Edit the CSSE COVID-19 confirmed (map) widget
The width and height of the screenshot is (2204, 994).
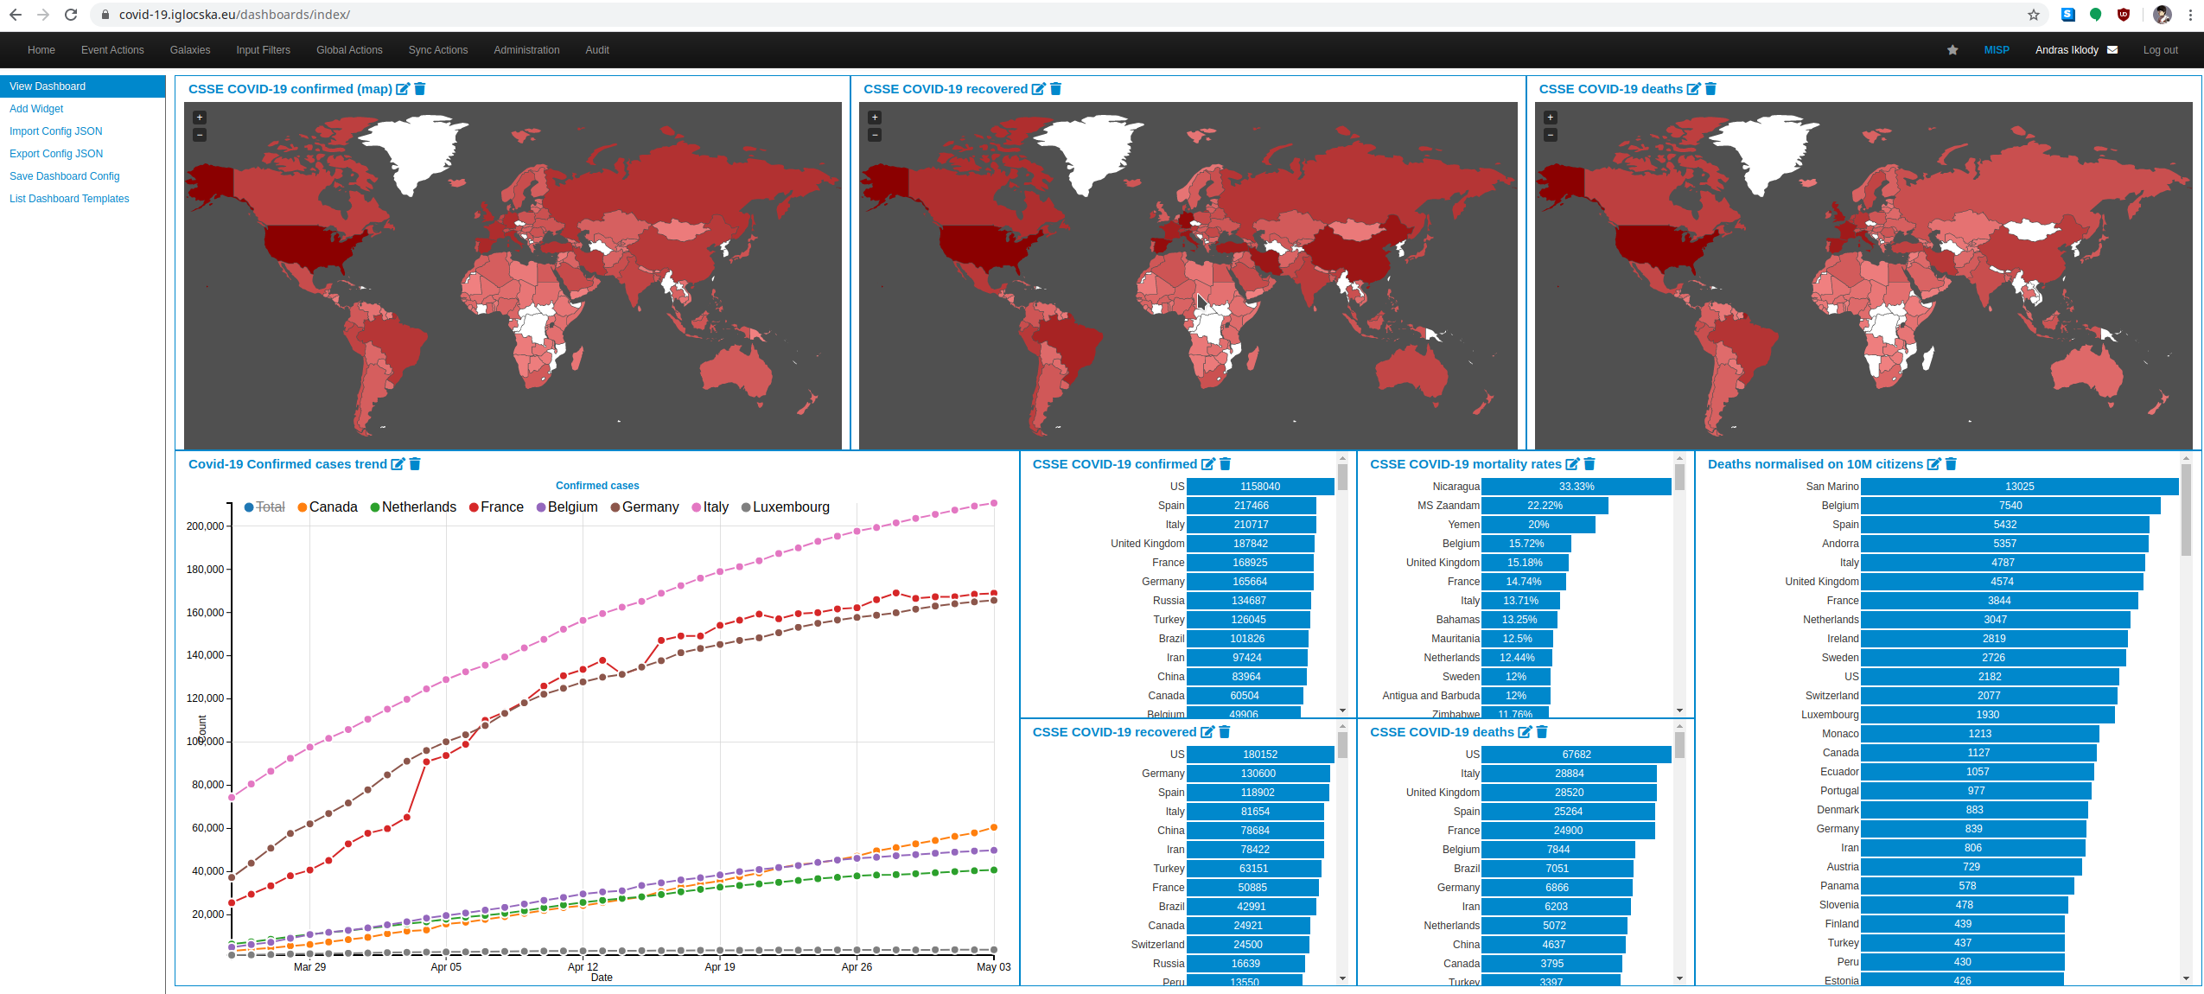(402, 89)
